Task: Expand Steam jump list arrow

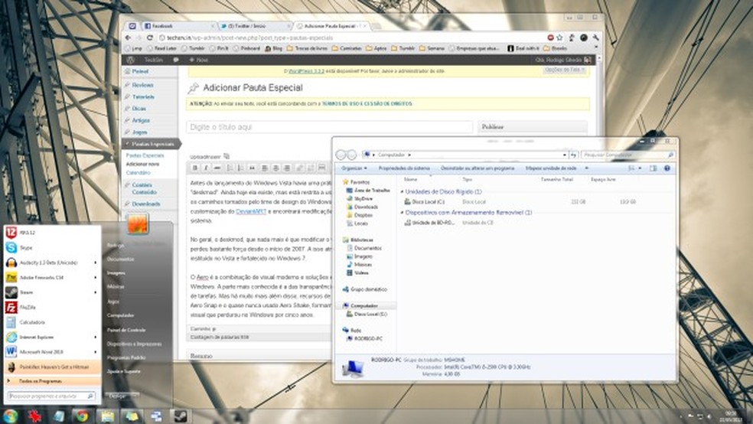Action: coord(95,292)
